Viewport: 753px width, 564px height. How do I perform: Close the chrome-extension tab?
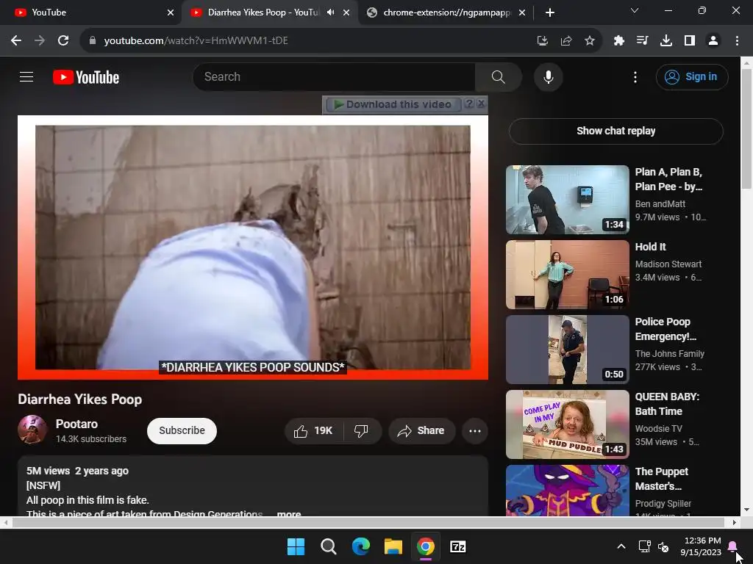coord(522,12)
